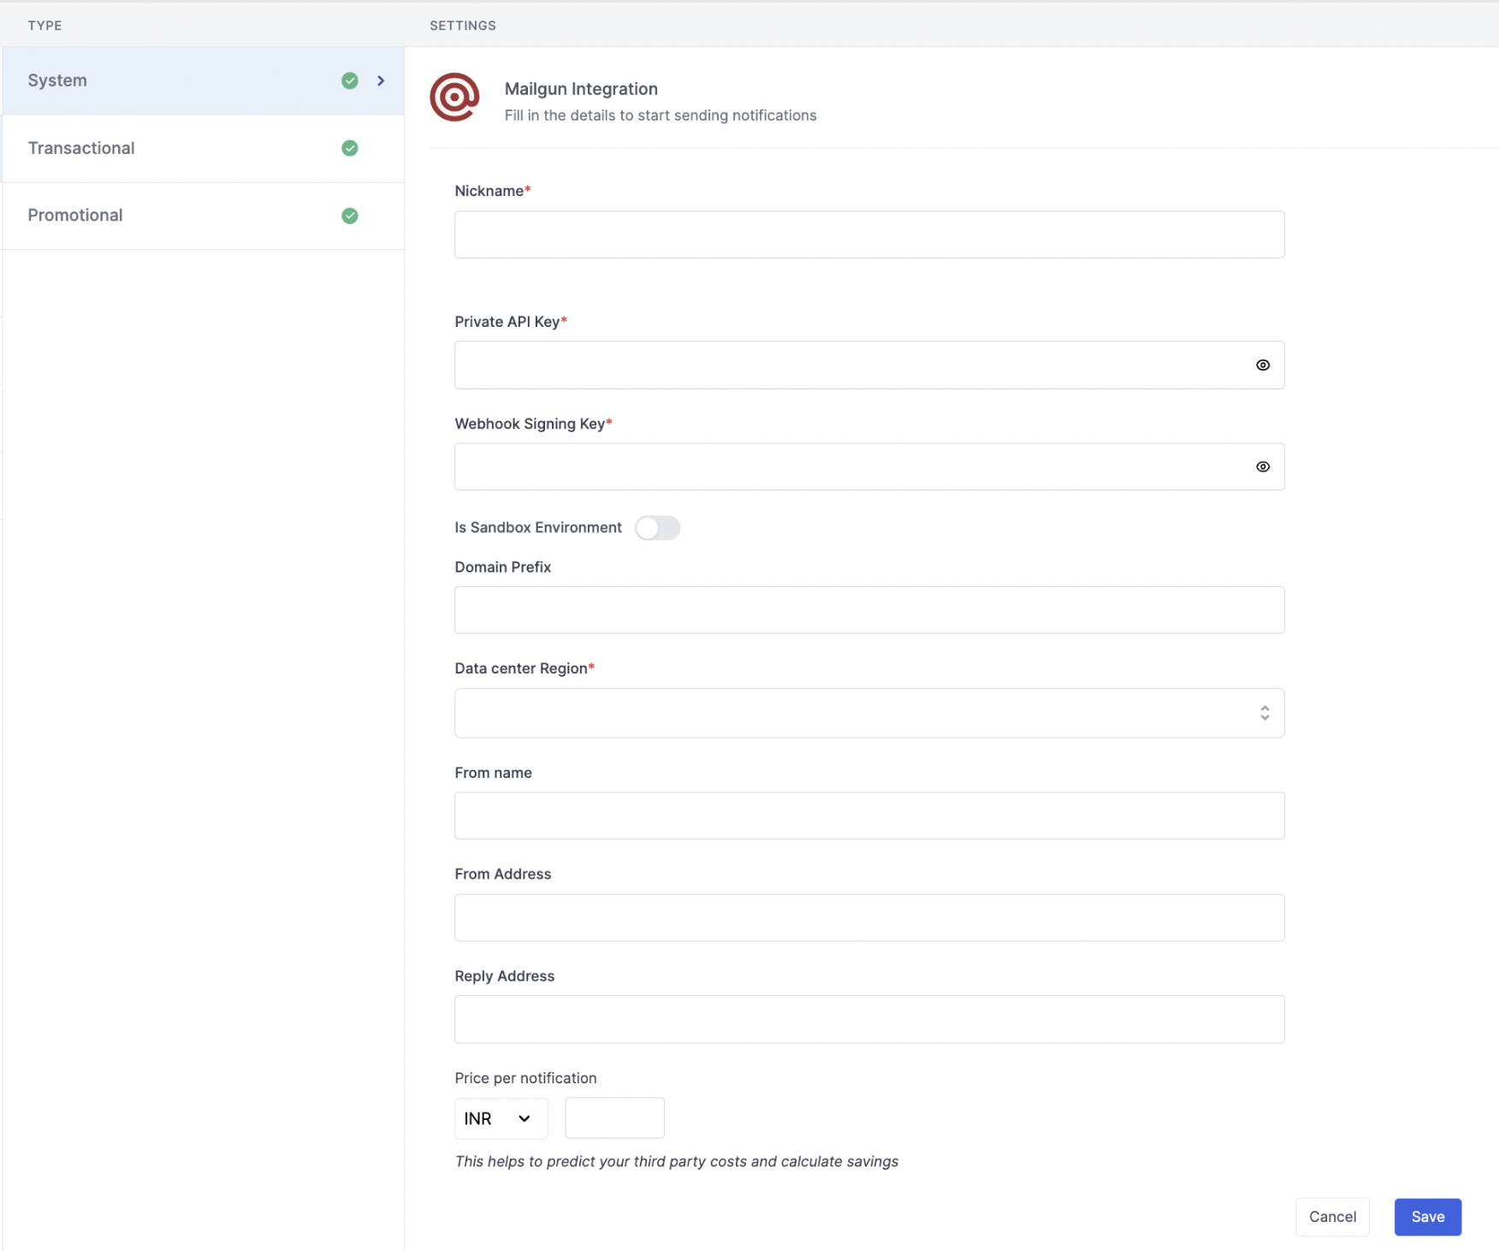Click the Mailgun Integration heading text
Image resolution: width=1499 pixels, height=1251 pixels.
pyautogui.click(x=581, y=89)
